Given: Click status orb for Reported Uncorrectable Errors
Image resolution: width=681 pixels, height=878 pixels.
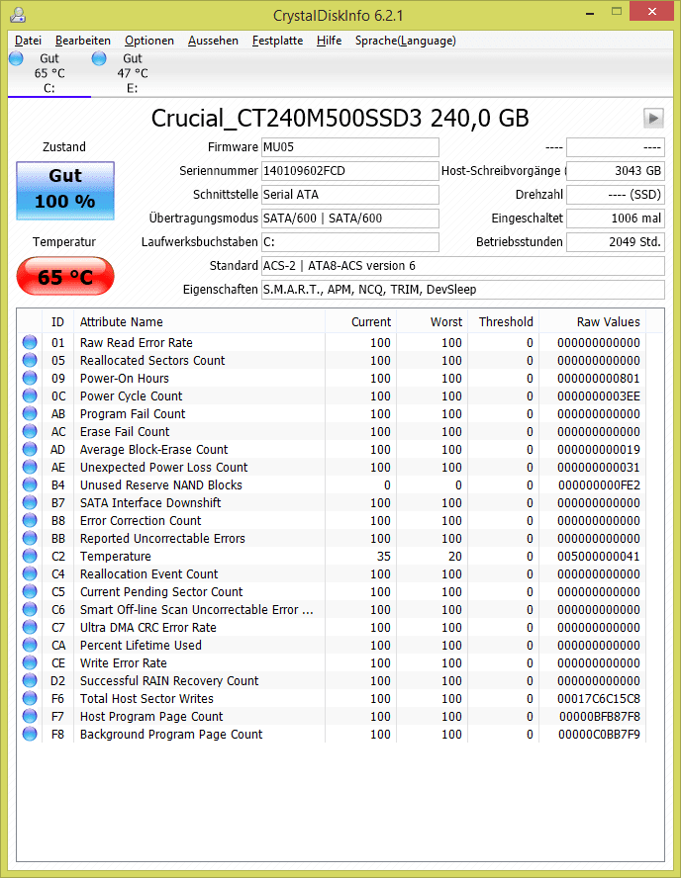Looking at the screenshot, I should (30, 538).
